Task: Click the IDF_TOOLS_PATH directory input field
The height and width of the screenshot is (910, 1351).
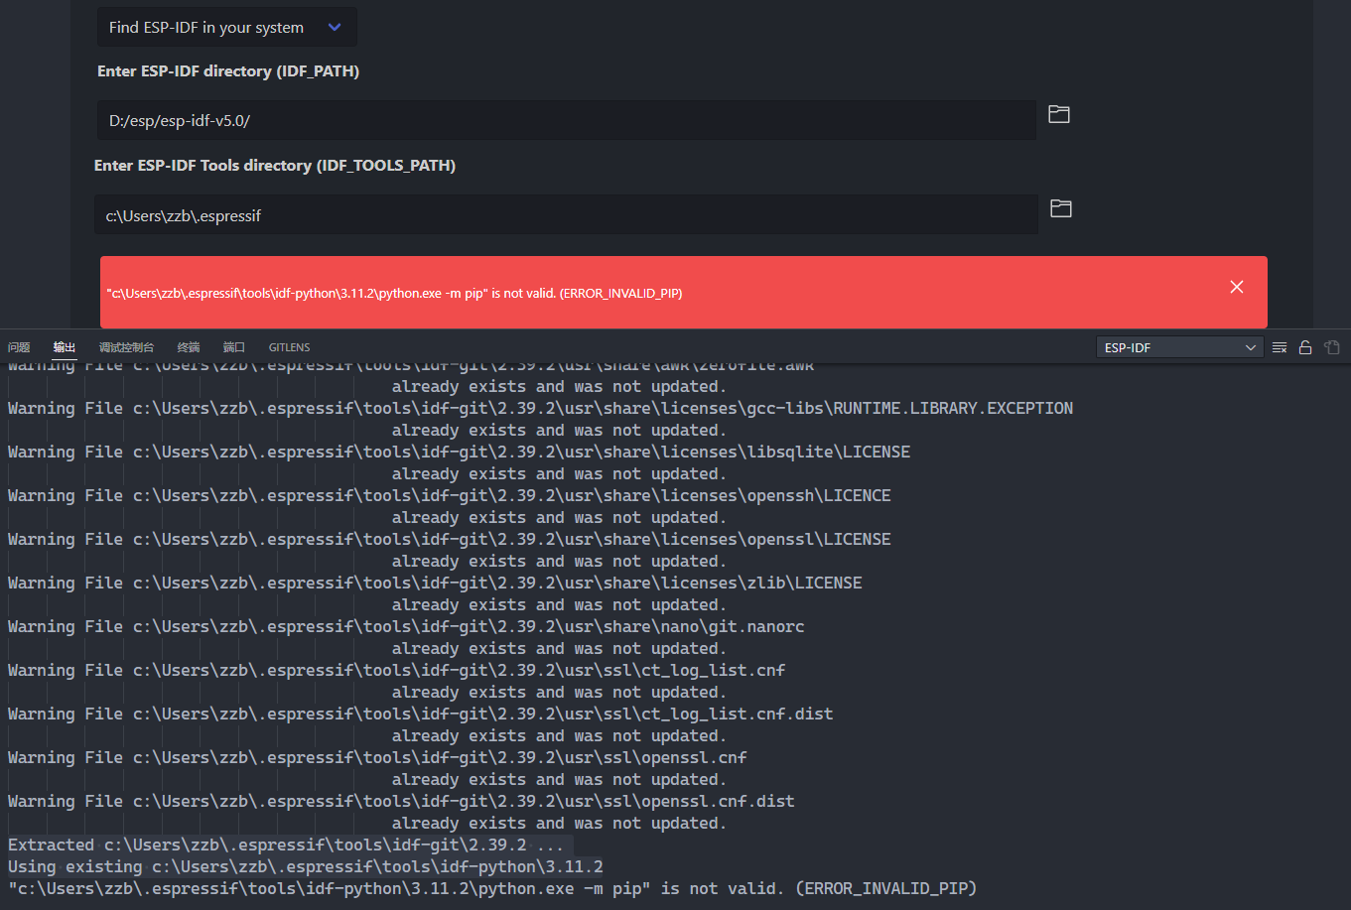Action: point(566,214)
